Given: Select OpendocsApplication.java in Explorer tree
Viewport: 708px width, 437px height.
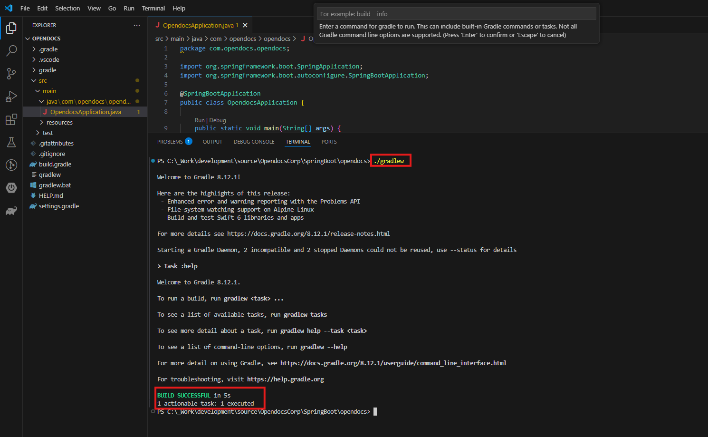Looking at the screenshot, I should 85,112.
